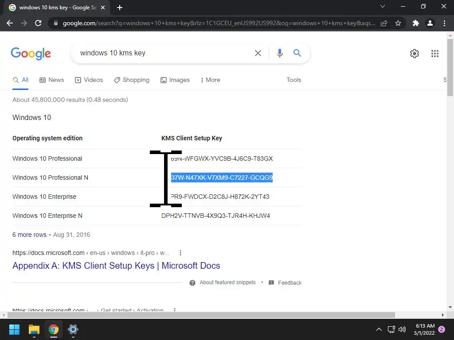Clear the search box text
Image resolution: width=454 pixels, height=340 pixels.
coord(258,53)
